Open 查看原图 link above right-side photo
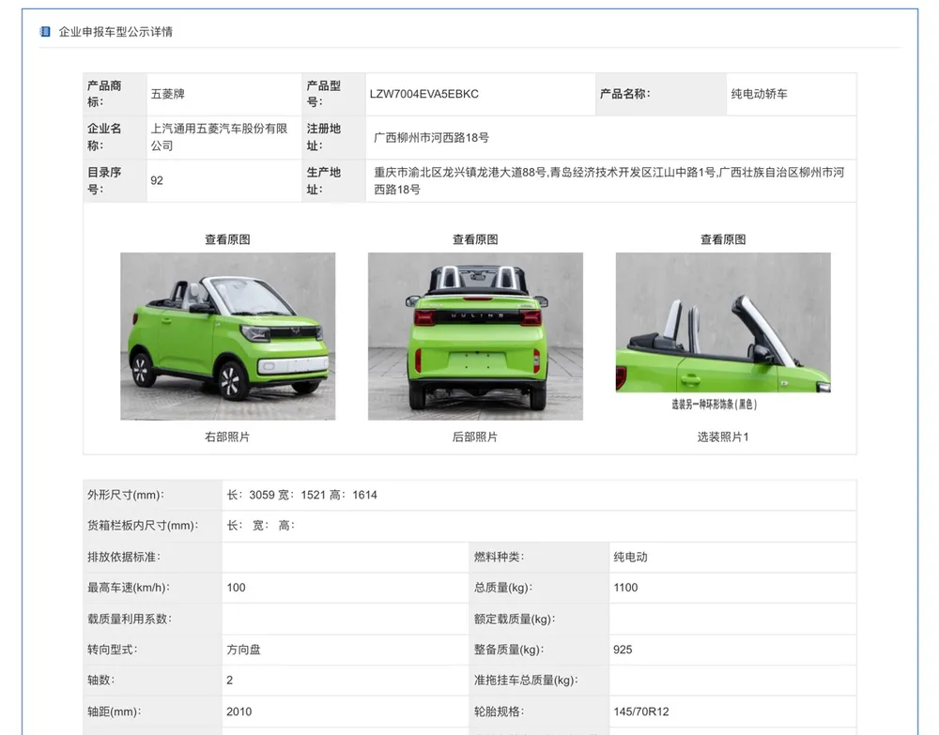 (x=227, y=239)
